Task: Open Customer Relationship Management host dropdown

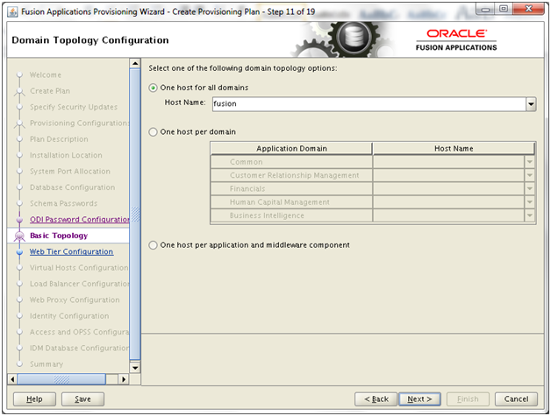Action: tap(530, 175)
